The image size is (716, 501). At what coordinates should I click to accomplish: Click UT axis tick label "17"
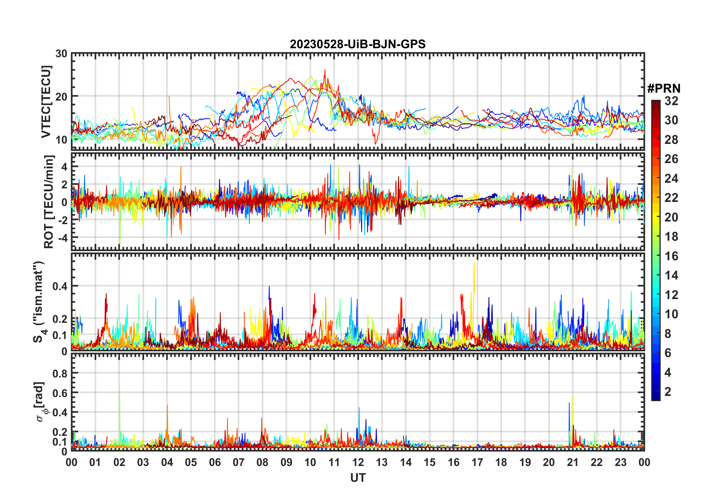point(477,462)
